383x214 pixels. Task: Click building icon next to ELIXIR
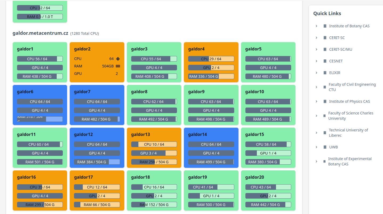[325, 73]
